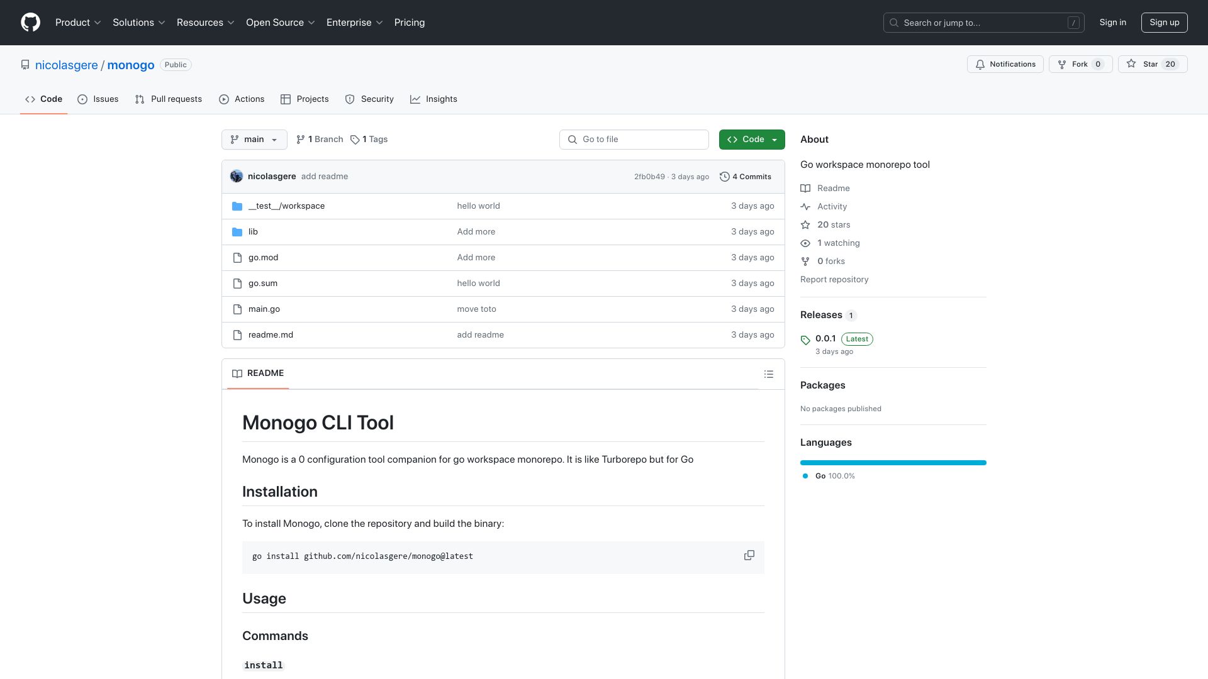Switch to the Security tab
Image resolution: width=1208 pixels, height=679 pixels.
(369, 99)
